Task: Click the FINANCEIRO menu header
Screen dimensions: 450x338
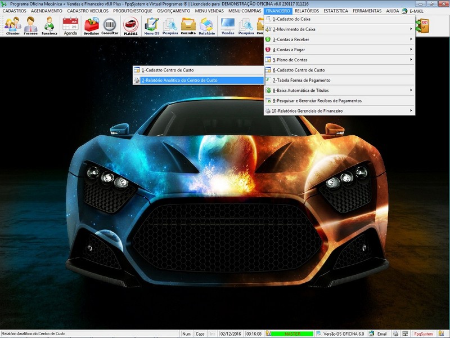Action: tap(278, 11)
